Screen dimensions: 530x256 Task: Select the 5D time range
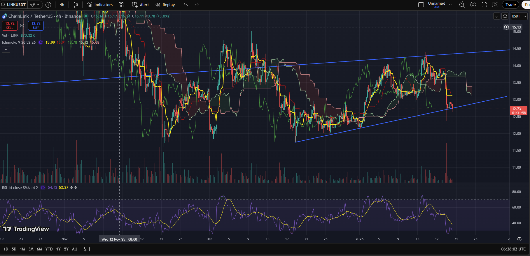click(x=14, y=249)
